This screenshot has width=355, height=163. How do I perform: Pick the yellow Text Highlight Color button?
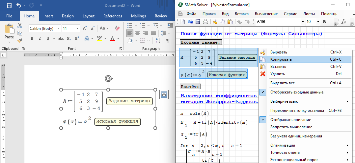(99, 39)
